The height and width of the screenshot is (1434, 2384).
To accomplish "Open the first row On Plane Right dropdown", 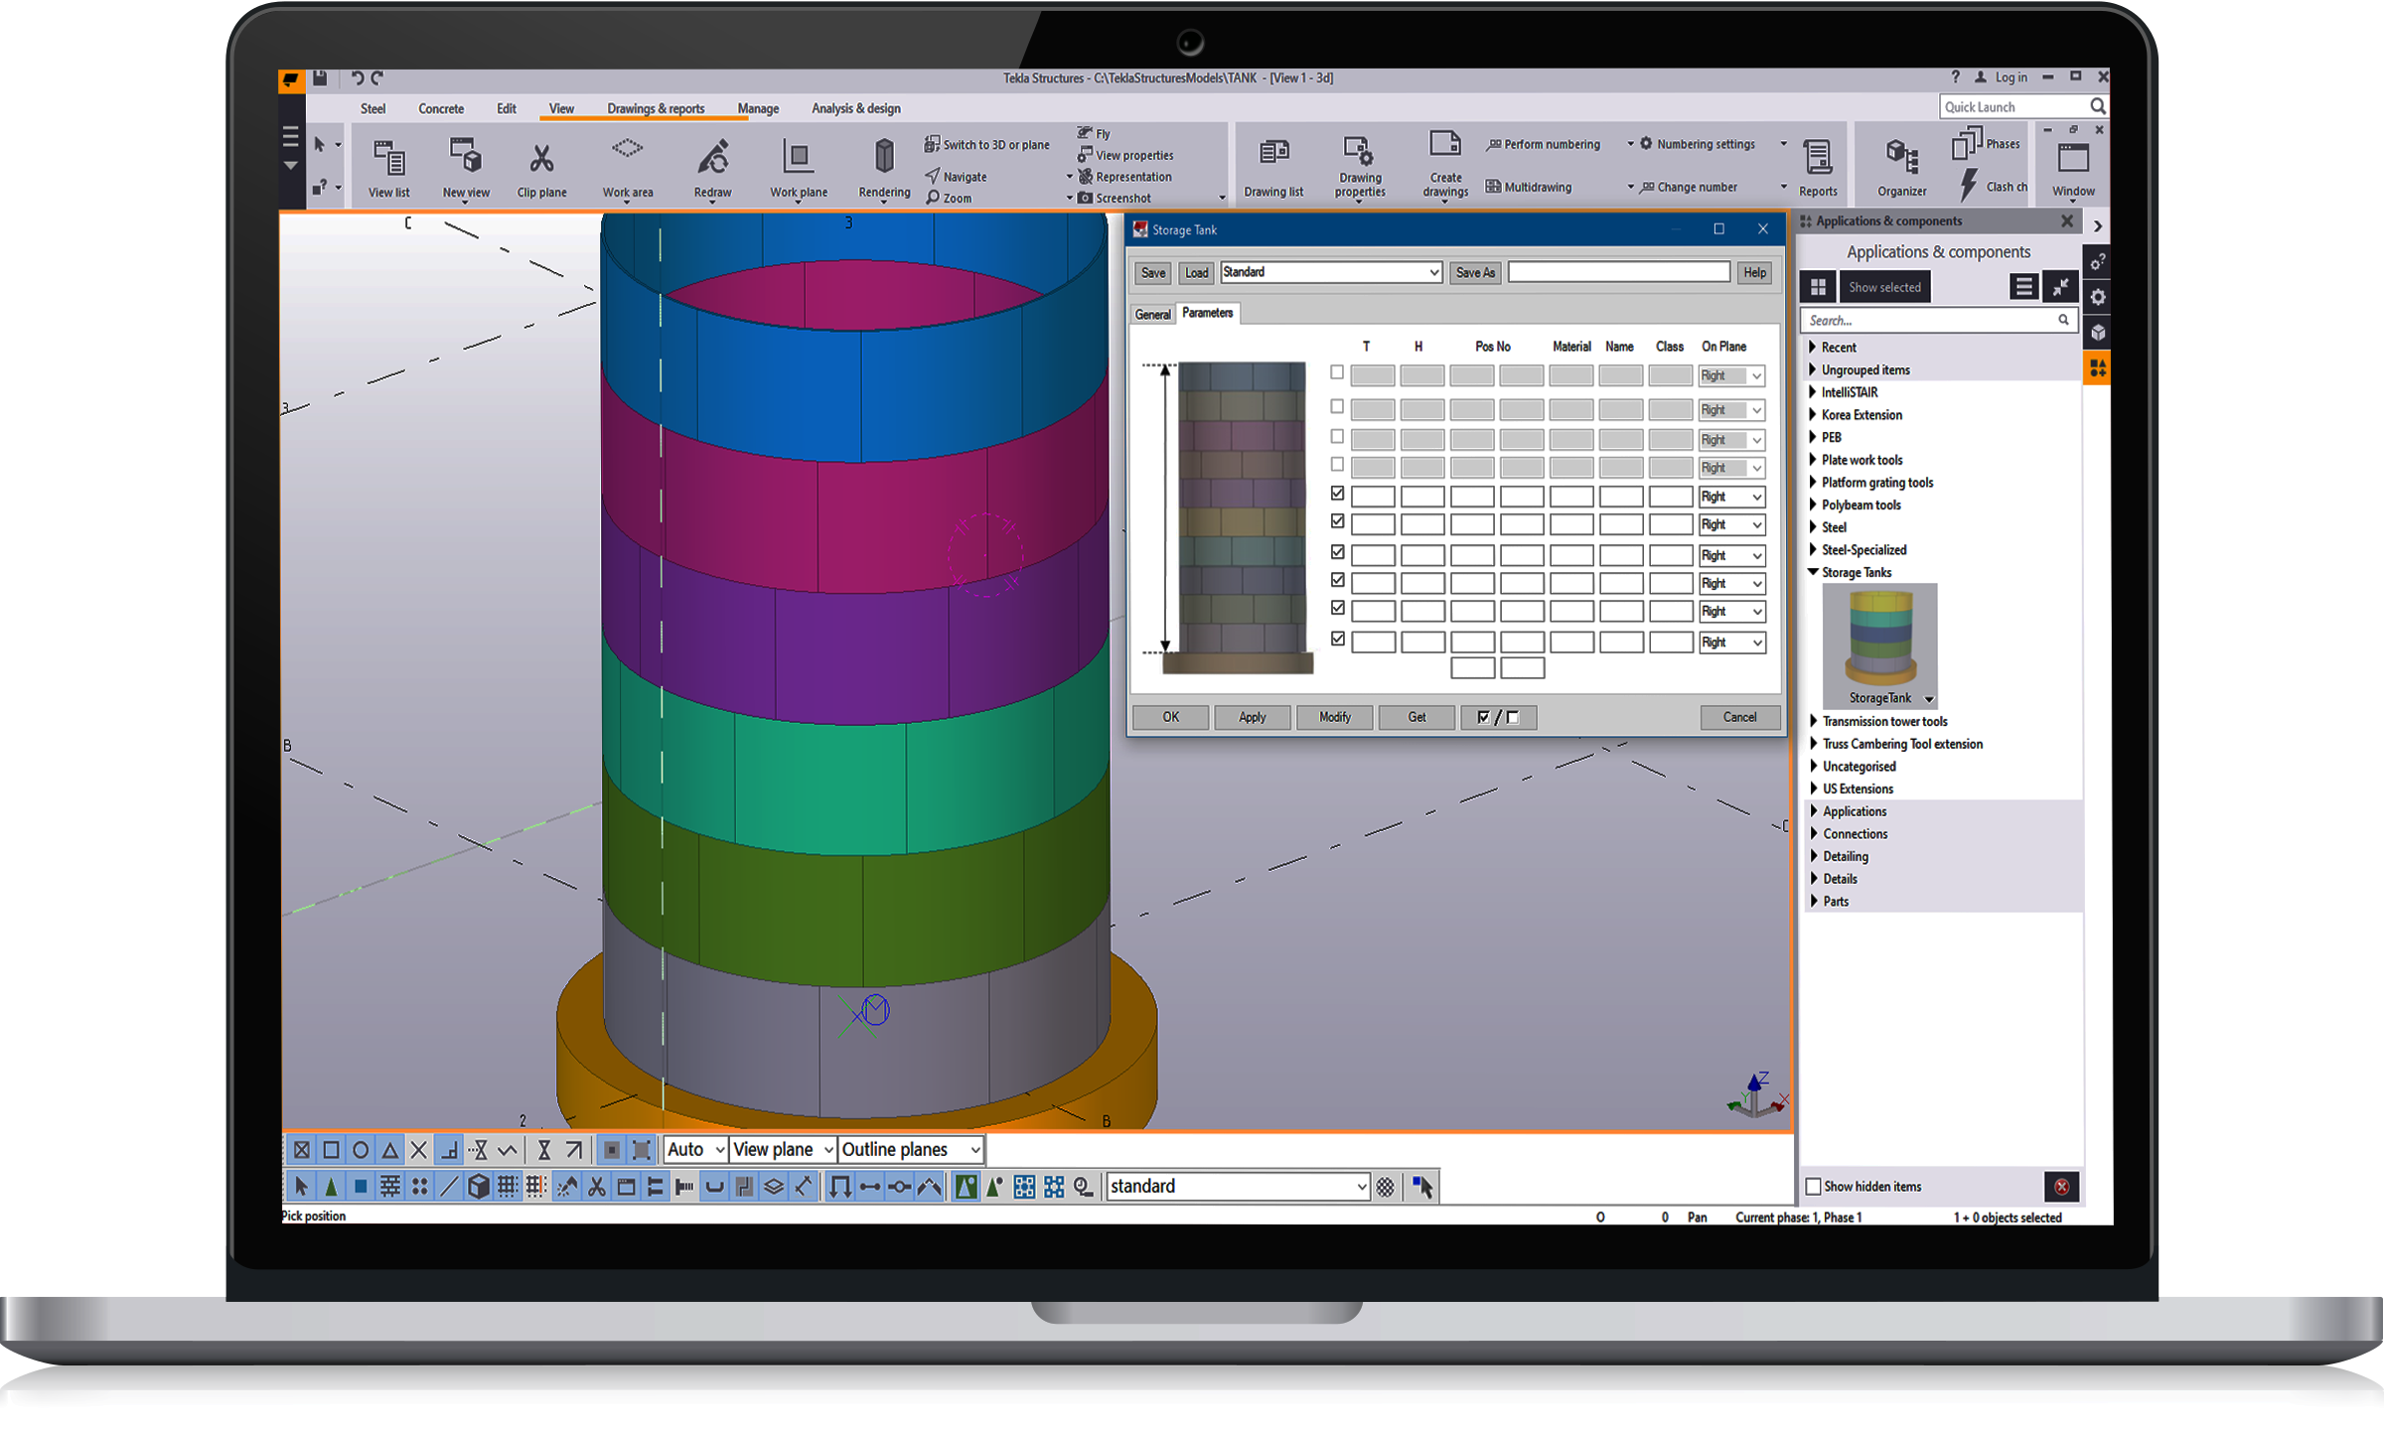I will coord(1730,375).
